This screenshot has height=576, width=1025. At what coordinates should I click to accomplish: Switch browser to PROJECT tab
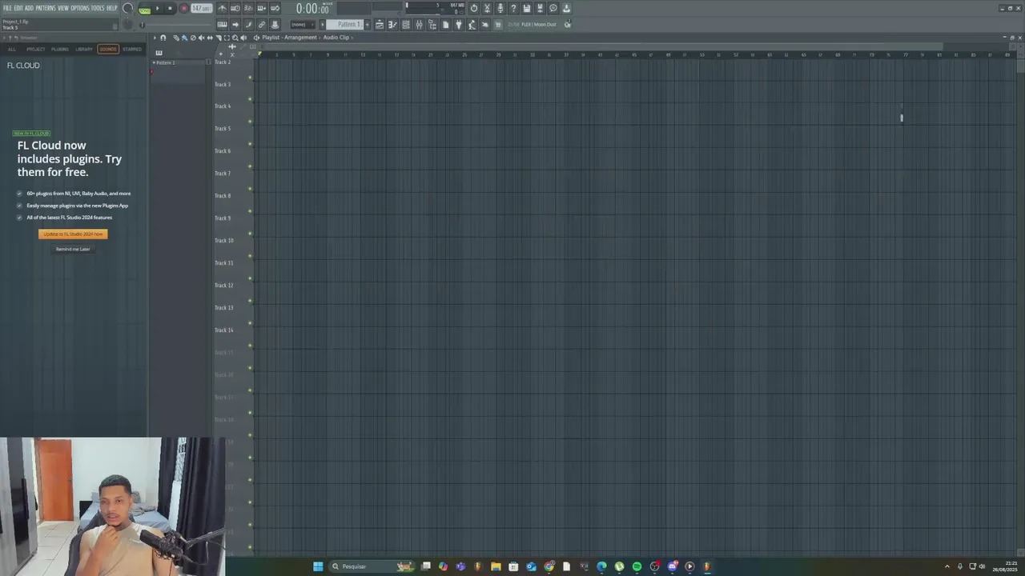(36, 49)
